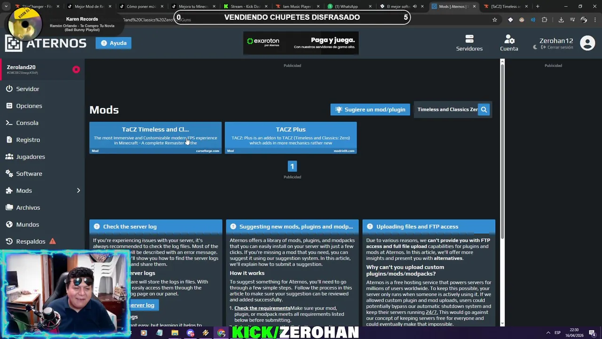Open the browser extensions puzzle icon
Screen dimensions: 602x339
pos(544,20)
